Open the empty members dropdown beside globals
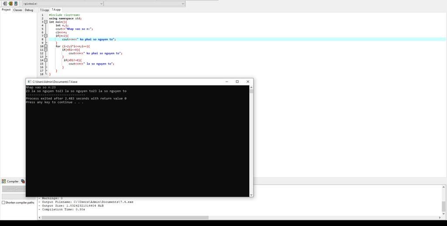The image size is (447, 226). point(144,3)
